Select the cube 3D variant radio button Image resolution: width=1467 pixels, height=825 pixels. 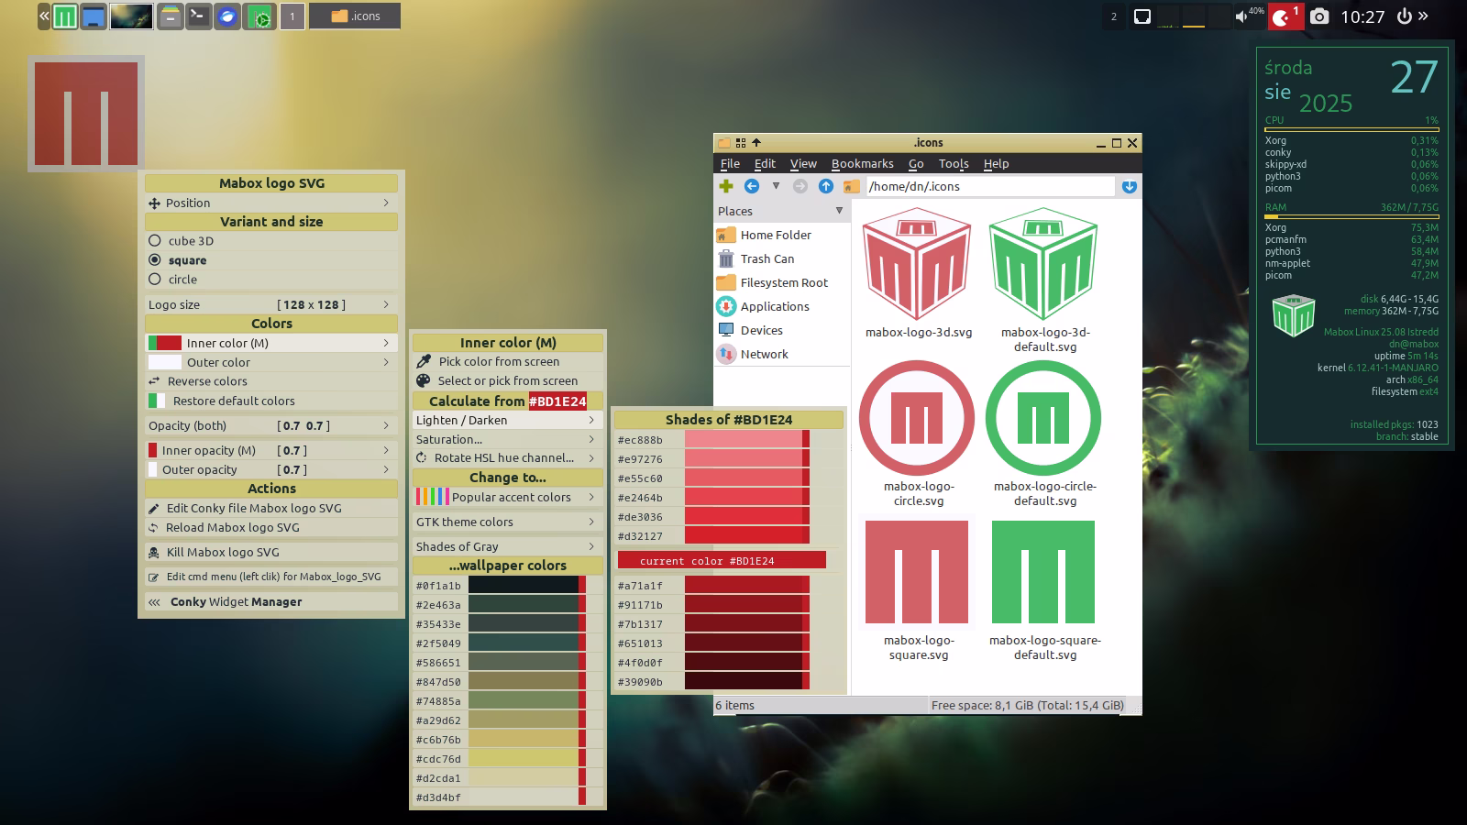(155, 241)
